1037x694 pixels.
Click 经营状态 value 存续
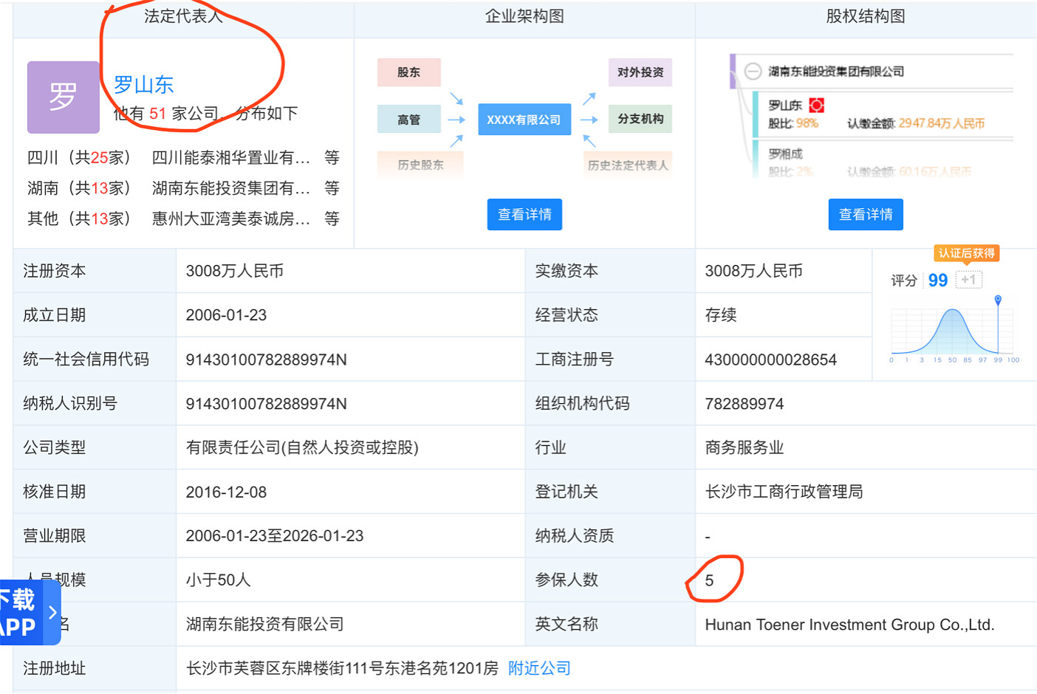pyautogui.click(x=721, y=315)
